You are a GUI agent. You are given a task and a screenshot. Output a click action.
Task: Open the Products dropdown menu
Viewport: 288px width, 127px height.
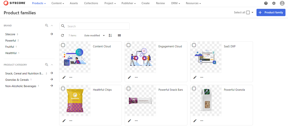tap(39, 3)
